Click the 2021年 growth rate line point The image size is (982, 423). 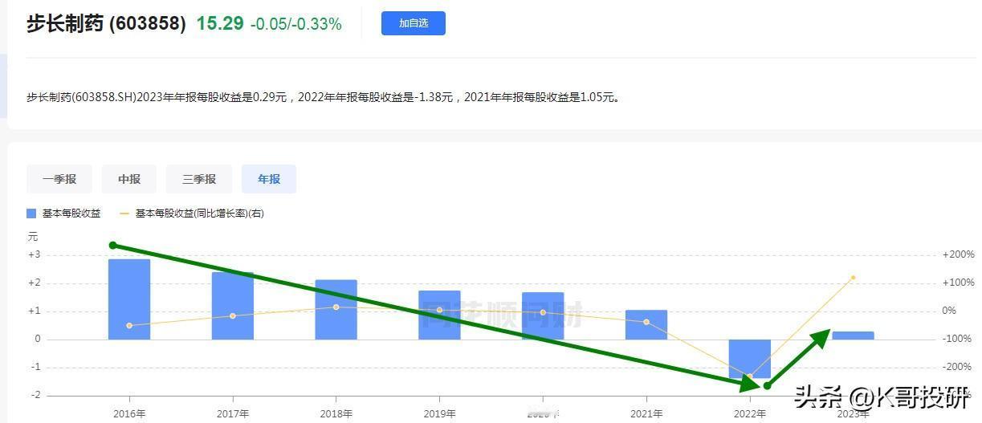pos(646,322)
